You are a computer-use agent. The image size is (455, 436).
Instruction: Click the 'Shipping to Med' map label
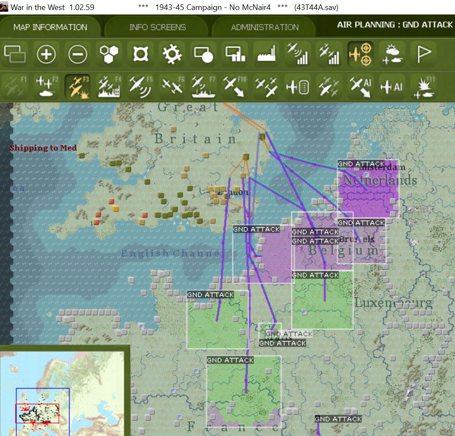click(x=43, y=148)
